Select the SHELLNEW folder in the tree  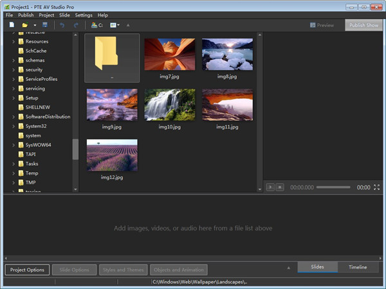[x=38, y=107]
